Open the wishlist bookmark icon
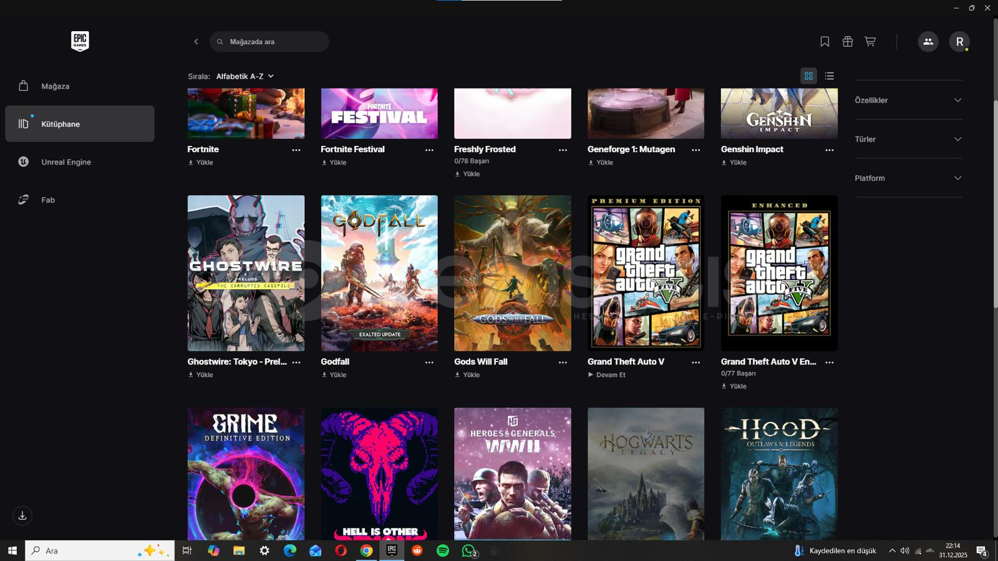The image size is (998, 561). pyautogui.click(x=825, y=42)
